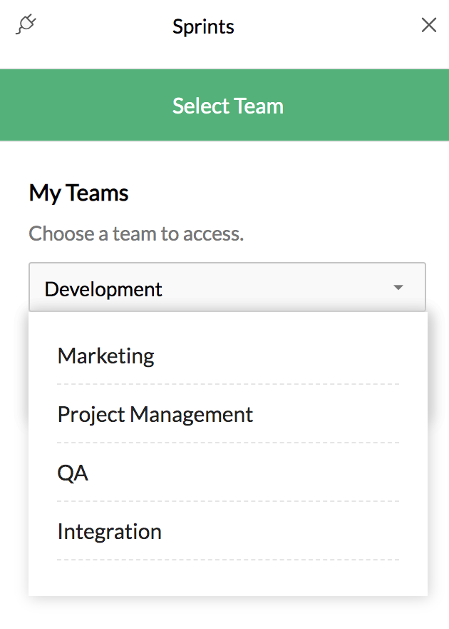Select the Integration team entry
This screenshot has width=449, height=629.
(x=109, y=531)
